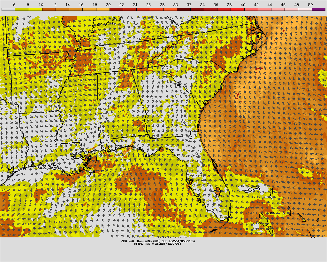Click the 40–42 knot salmon swatch
327x262 pixels.
click(251, 9)
